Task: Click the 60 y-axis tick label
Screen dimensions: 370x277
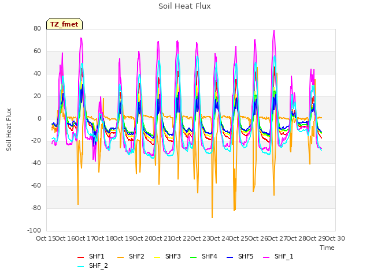Action: tap(37, 51)
